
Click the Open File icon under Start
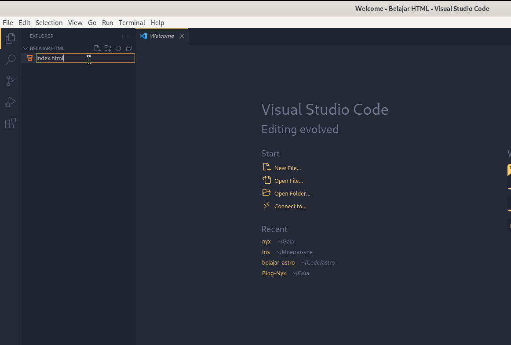click(x=266, y=180)
